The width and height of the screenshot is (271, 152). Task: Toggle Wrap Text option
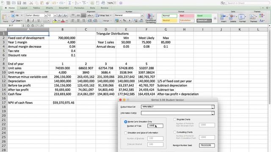tap(103, 15)
